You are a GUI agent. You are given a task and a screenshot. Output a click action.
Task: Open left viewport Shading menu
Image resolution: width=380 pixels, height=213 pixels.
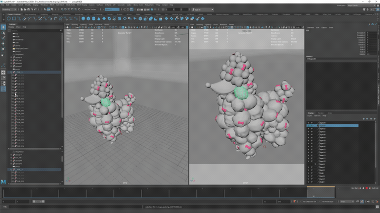point(74,24)
